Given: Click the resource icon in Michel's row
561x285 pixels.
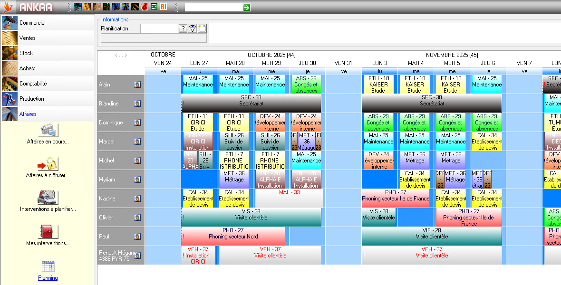Looking at the screenshot, I should (137, 161).
